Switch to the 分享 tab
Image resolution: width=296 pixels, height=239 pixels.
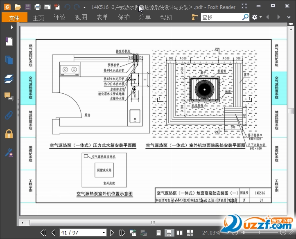(x=145, y=17)
